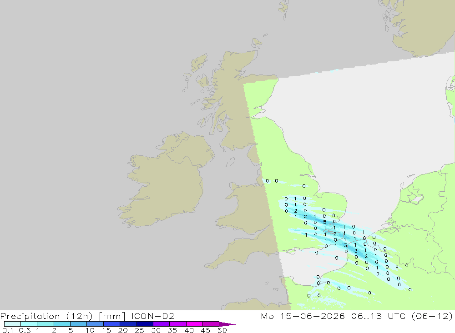Pick the 15–20 mm legend color swatch

112,324
